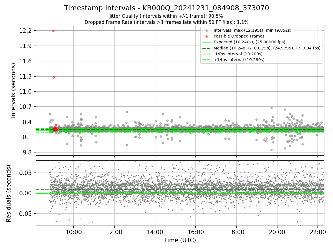The width and height of the screenshot is (333, 250).
Task: Click the solid green line sample beside 'Expected'
Action: click(206, 42)
